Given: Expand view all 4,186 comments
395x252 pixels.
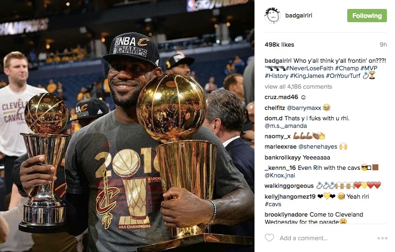Looking at the screenshot, I should [298, 87].
